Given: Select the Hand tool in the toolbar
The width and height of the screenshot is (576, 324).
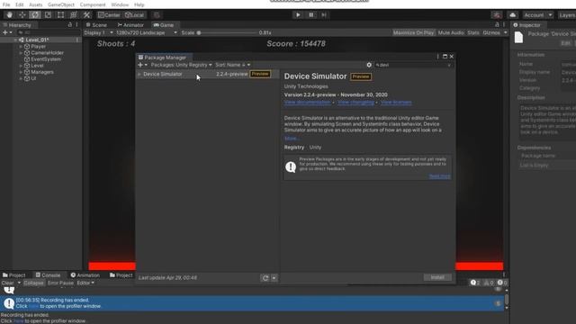Looking at the screenshot, I should pos(9,15).
